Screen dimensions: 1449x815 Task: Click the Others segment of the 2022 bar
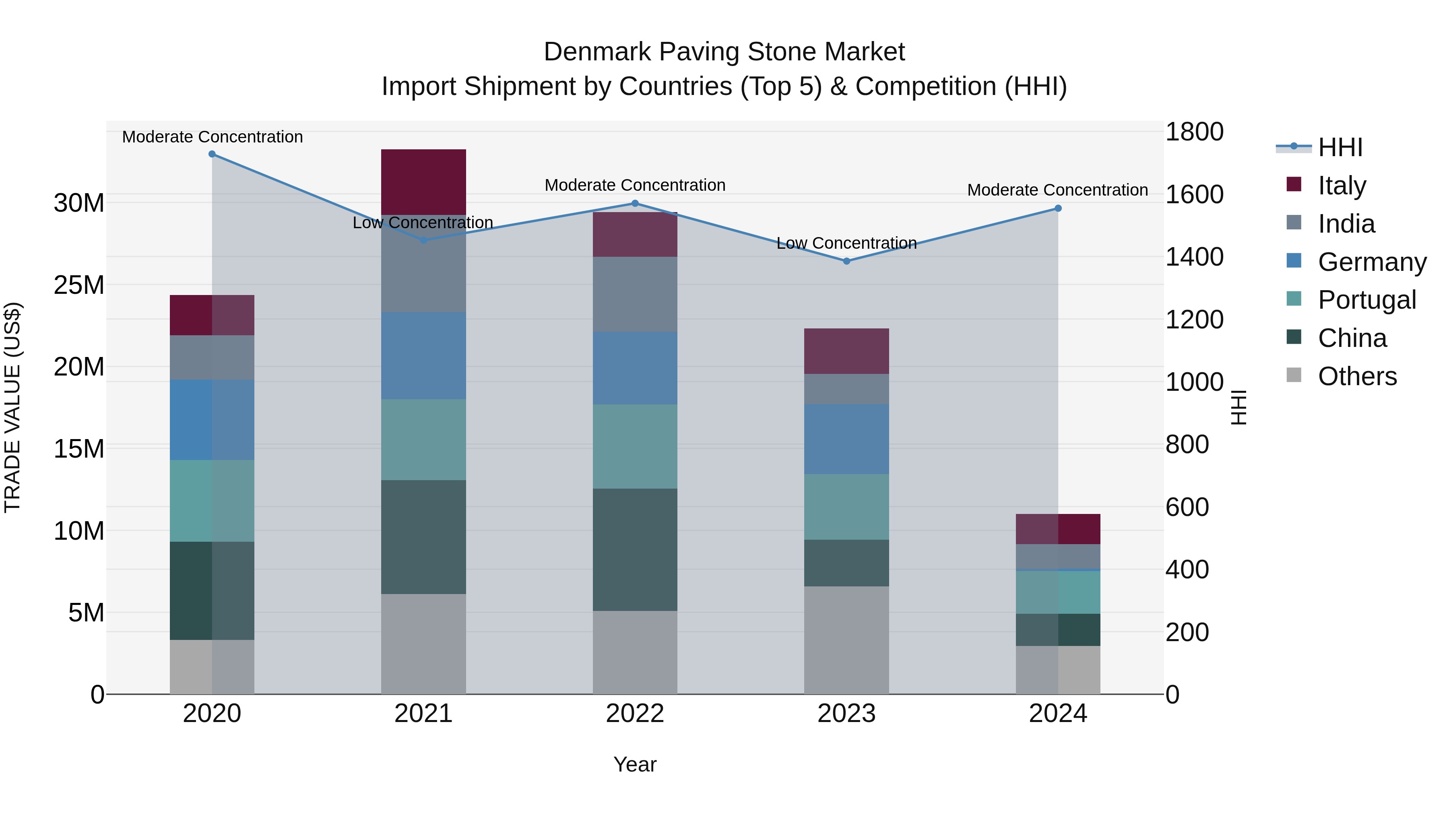tap(635, 652)
